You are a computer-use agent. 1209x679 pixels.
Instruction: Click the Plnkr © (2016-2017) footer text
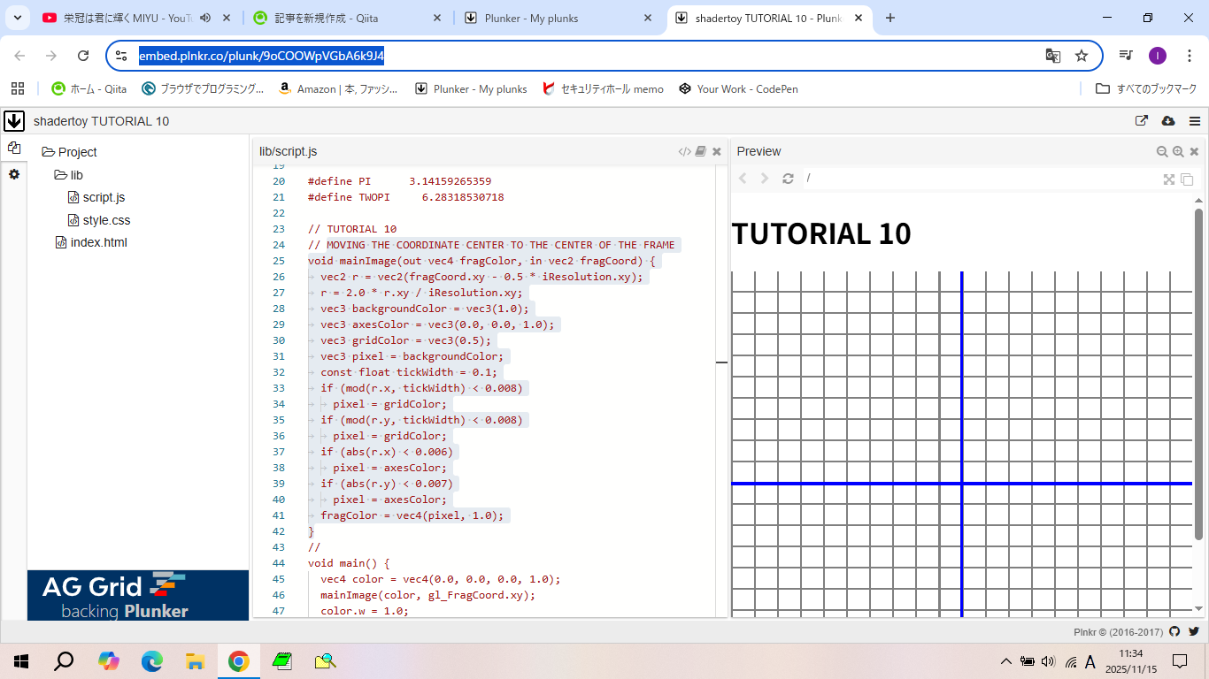pyautogui.click(x=1119, y=632)
